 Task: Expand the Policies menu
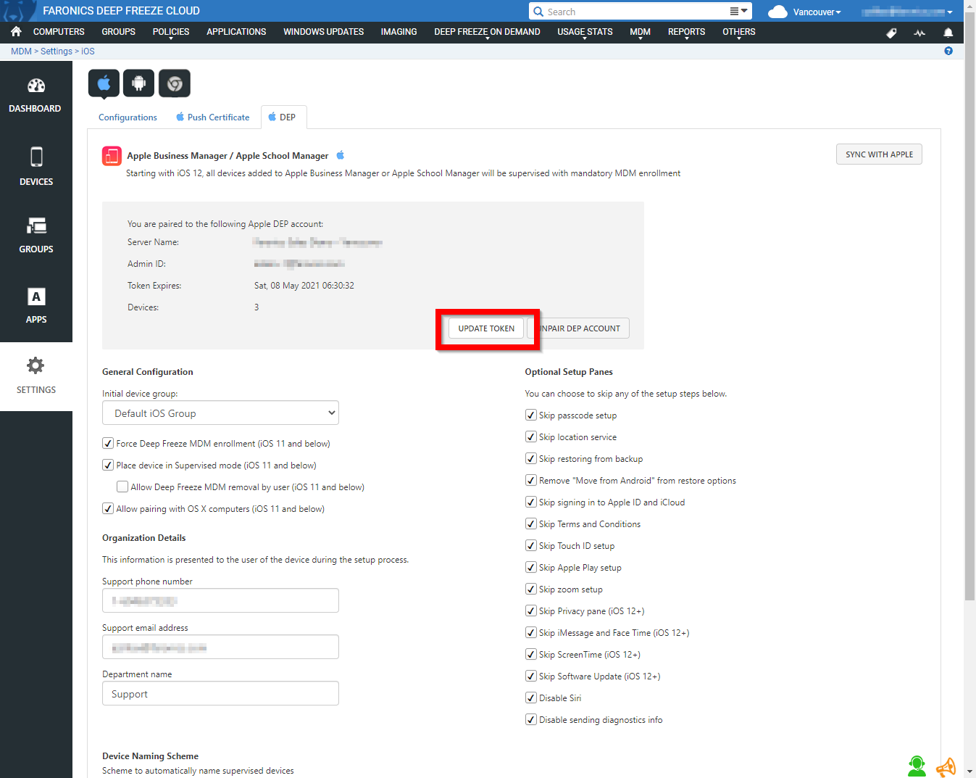(x=170, y=32)
